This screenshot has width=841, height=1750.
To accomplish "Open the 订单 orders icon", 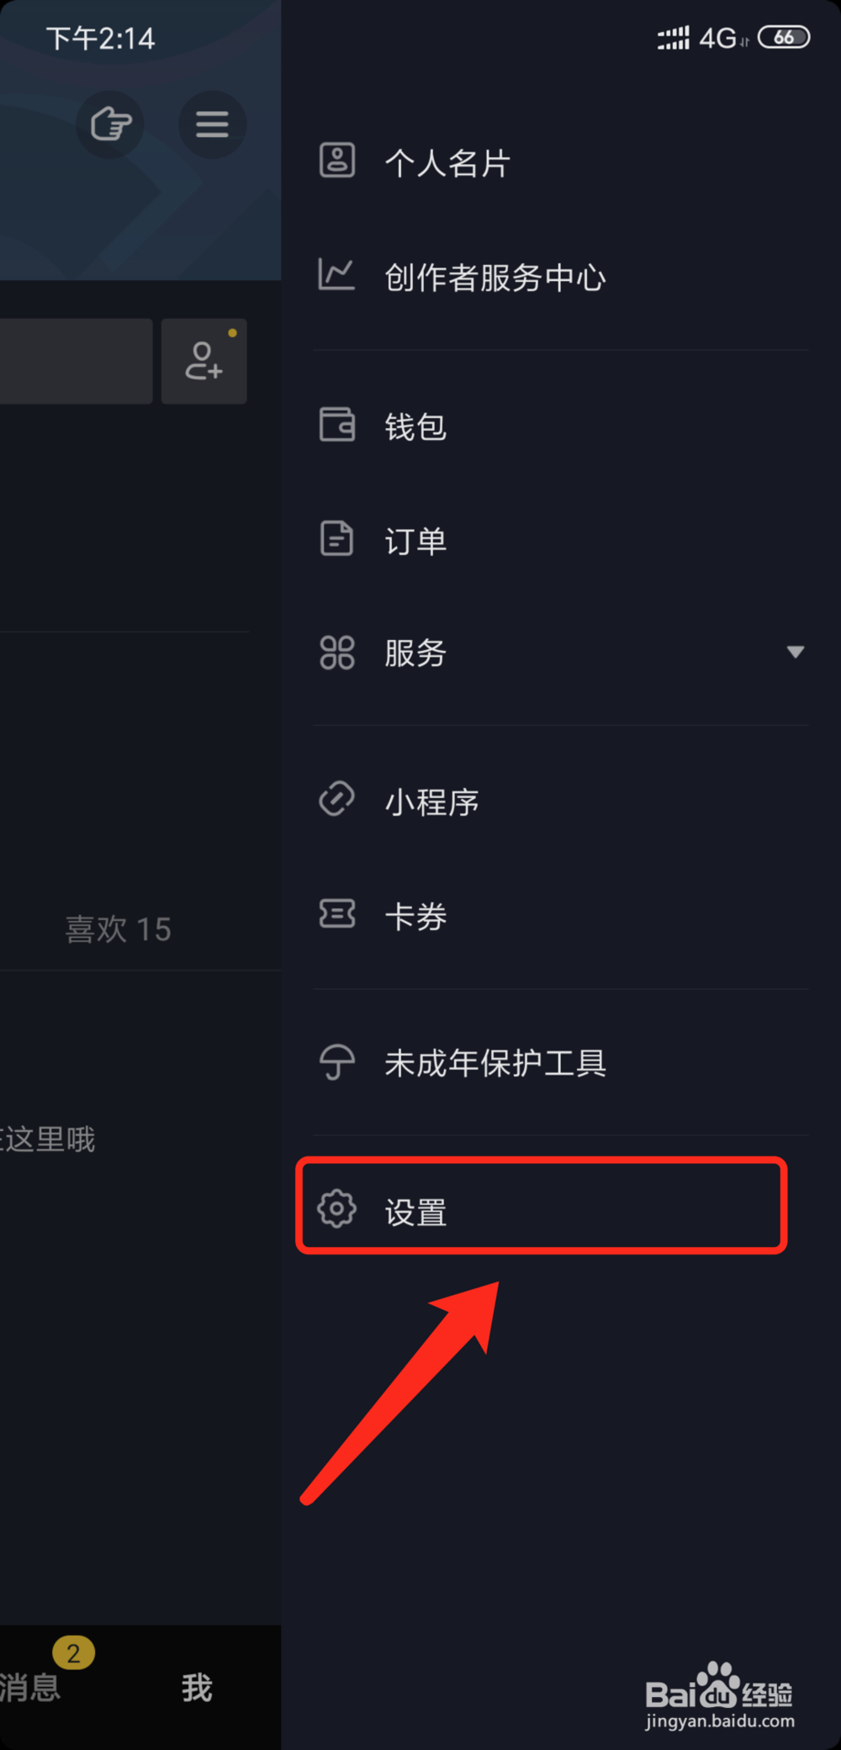I will coord(336,538).
